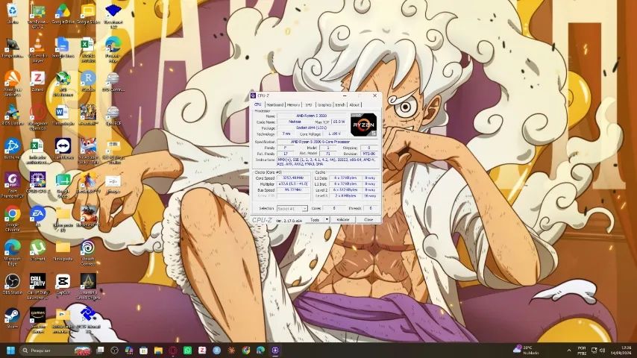The image size is (637, 358).
Task: Select the Nova pasta folder icon
Action: point(63,250)
